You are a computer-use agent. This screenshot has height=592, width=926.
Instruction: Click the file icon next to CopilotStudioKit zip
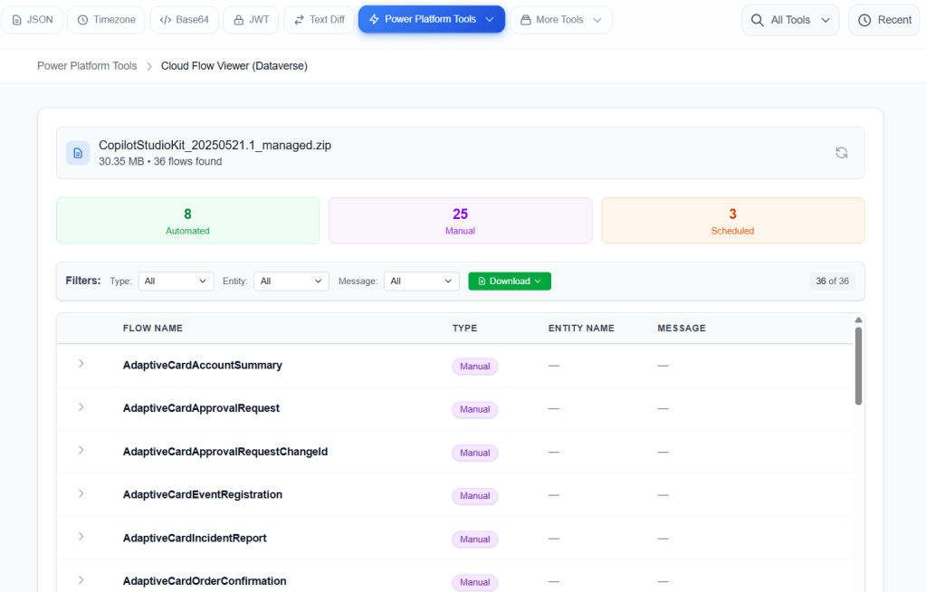(78, 153)
